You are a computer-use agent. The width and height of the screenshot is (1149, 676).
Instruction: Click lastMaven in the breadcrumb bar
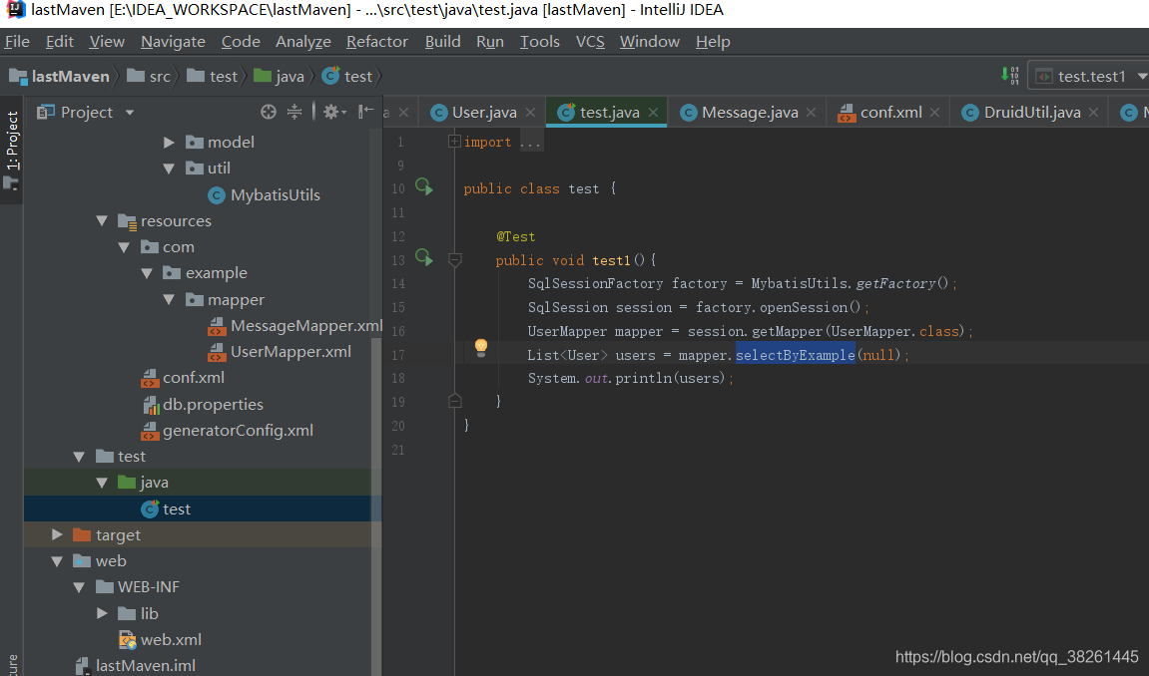59,76
